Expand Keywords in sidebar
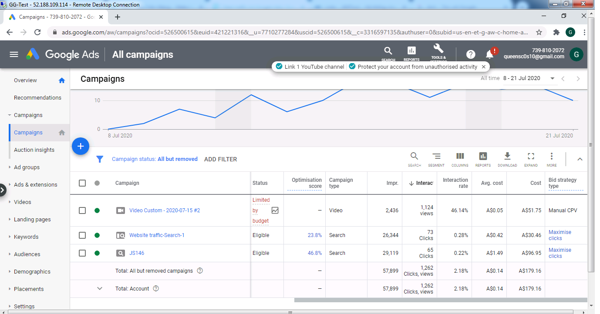Image resolution: width=600 pixels, height=314 pixels. pos(10,237)
